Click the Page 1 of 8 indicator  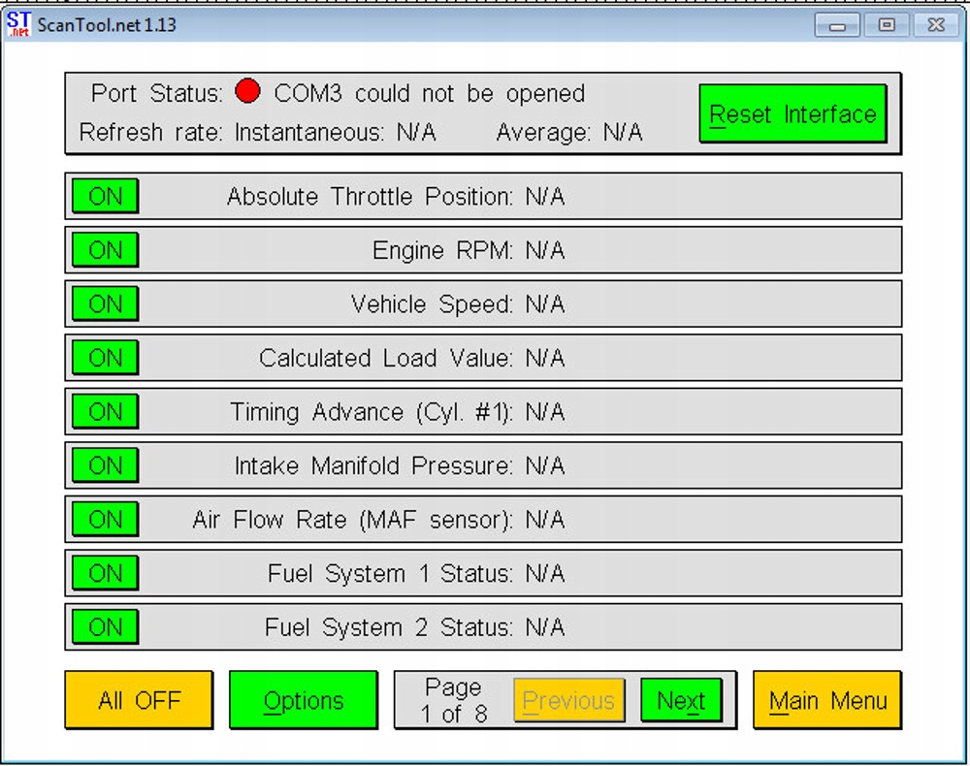(x=453, y=700)
